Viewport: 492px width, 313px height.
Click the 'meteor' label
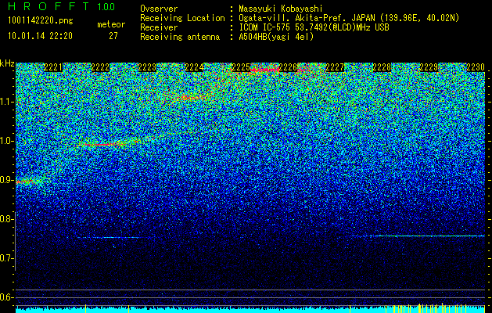click(111, 24)
